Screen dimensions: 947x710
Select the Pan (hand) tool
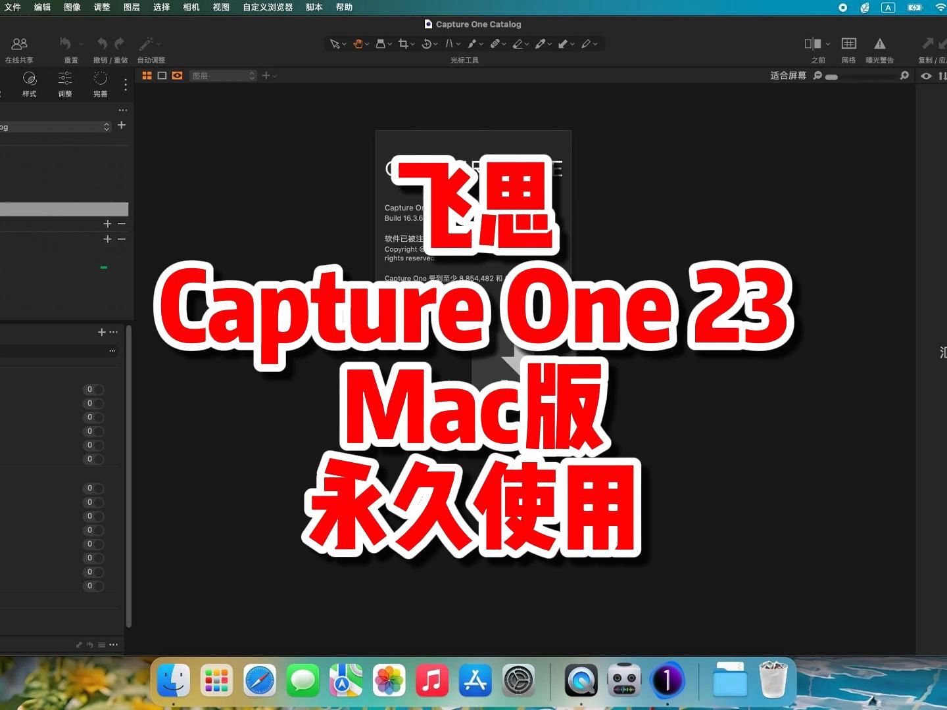358,43
